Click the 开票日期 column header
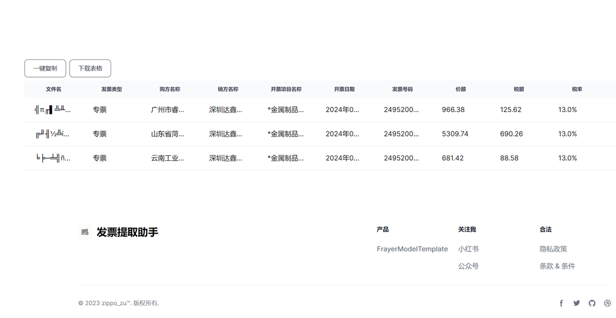The image size is (616, 318). 344,89
